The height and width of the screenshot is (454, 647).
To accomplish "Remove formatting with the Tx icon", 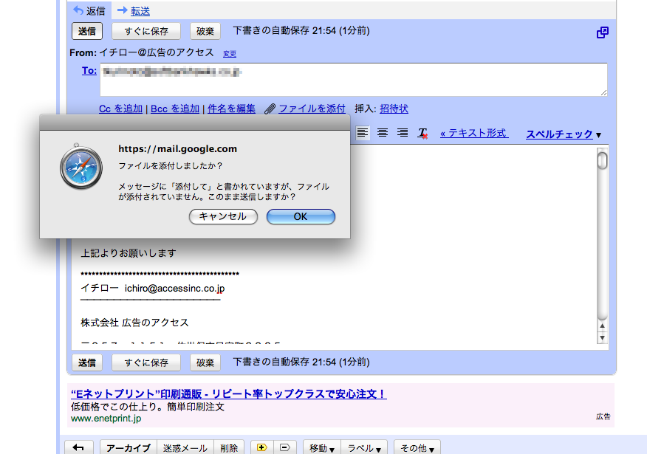I will point(422,133).
